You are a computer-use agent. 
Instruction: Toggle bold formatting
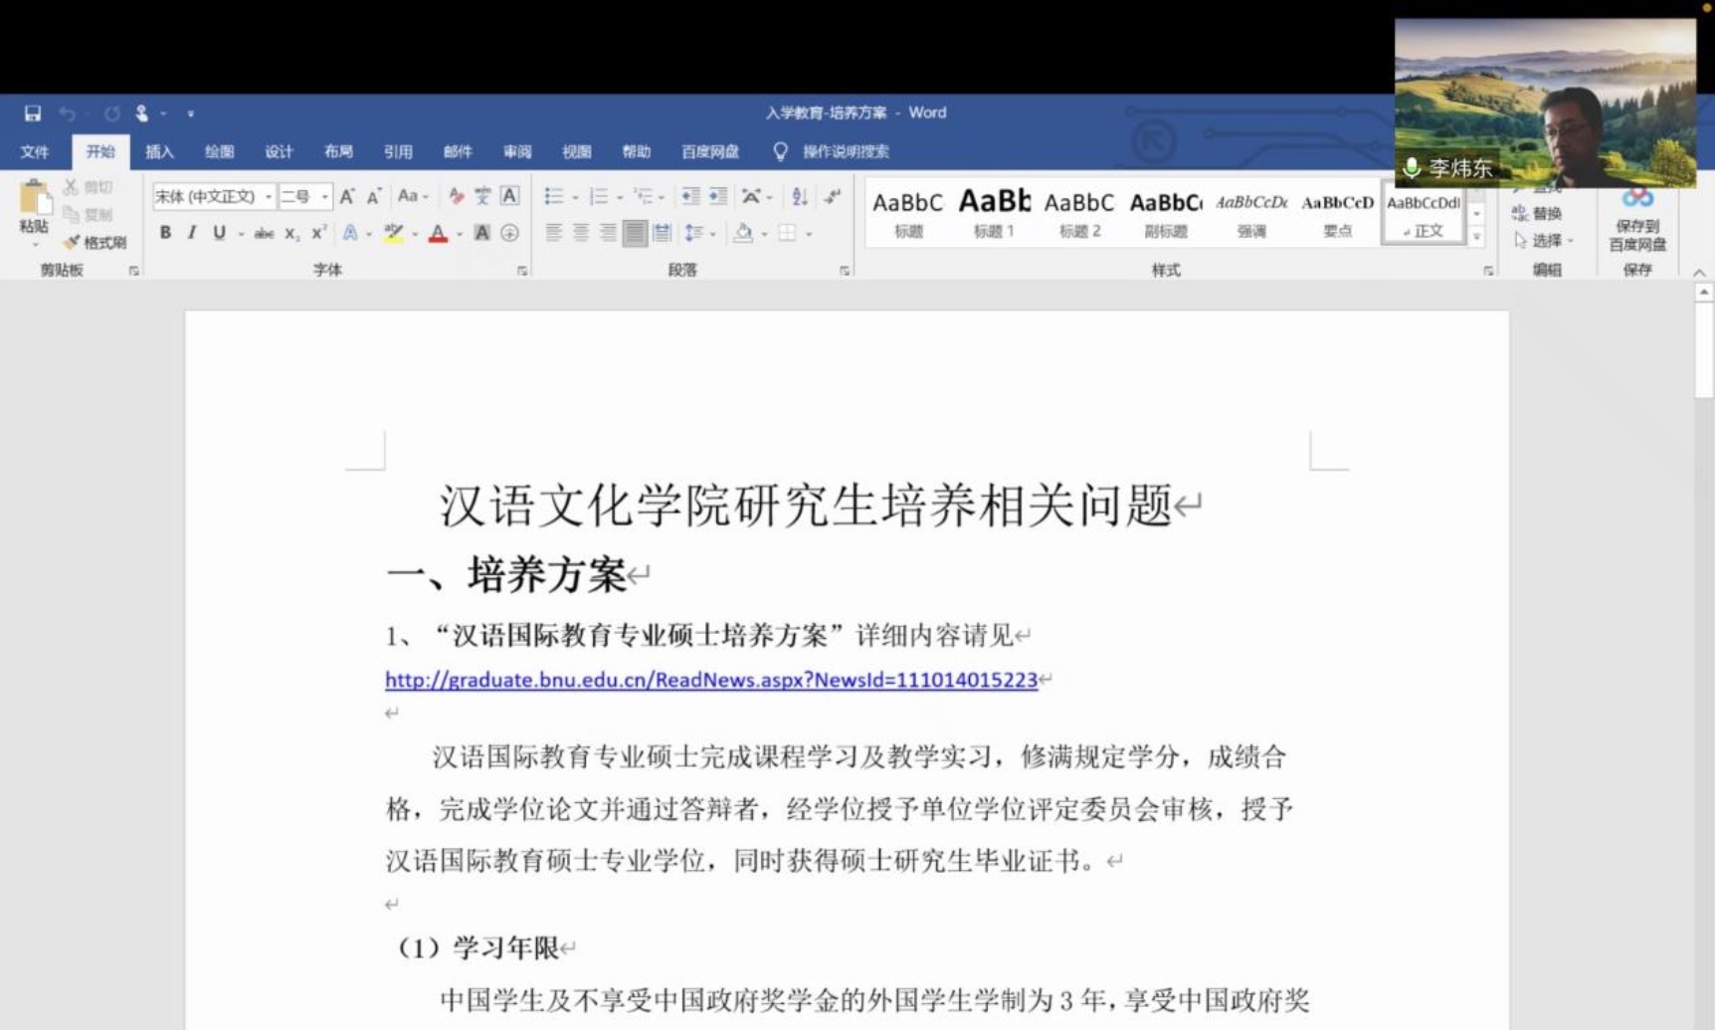point(165,233)
